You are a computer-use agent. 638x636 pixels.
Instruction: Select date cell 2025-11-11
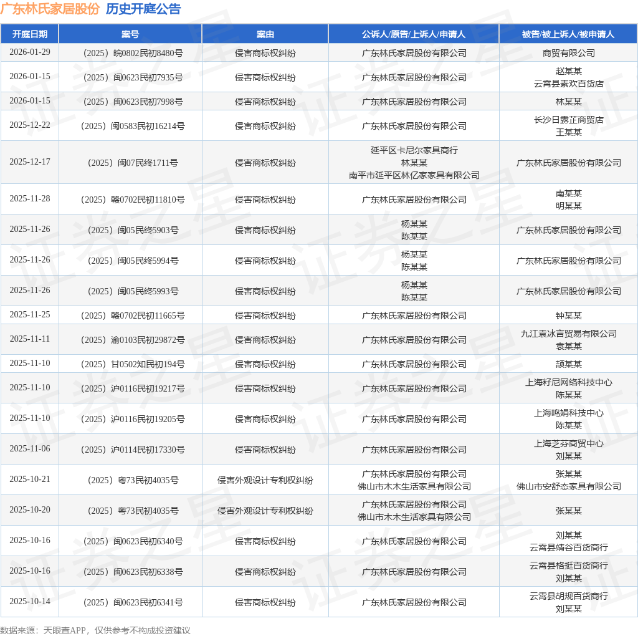(x=30, y=339)
